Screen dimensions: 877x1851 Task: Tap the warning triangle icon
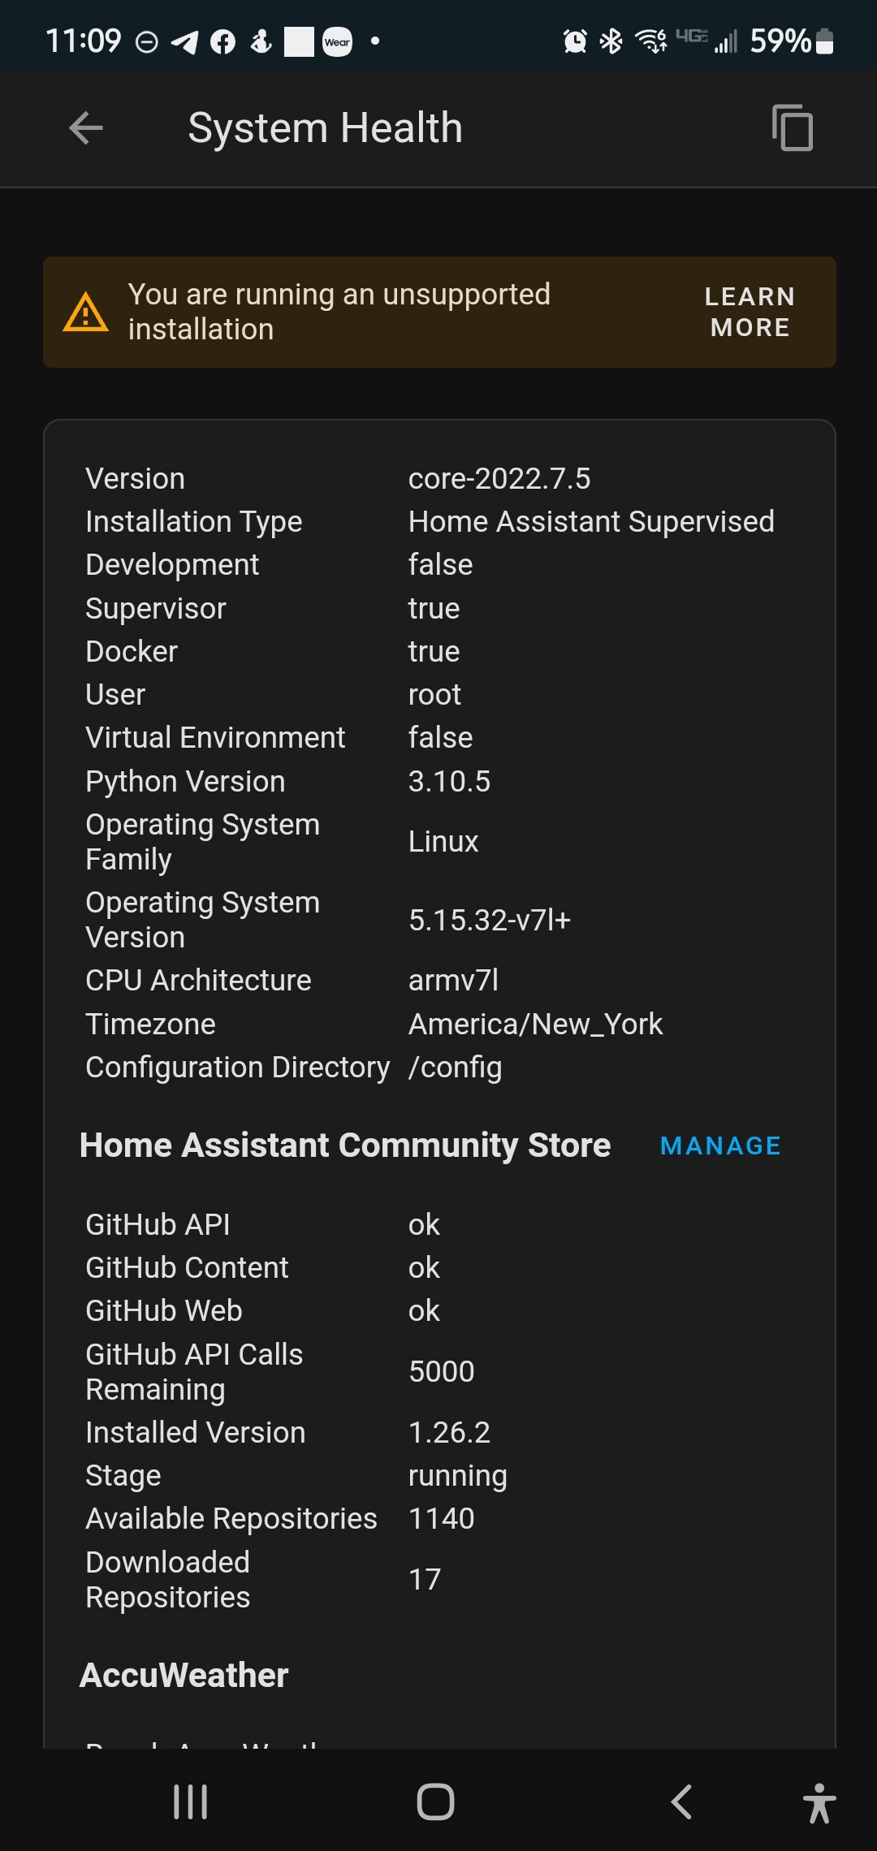point(85,313)
